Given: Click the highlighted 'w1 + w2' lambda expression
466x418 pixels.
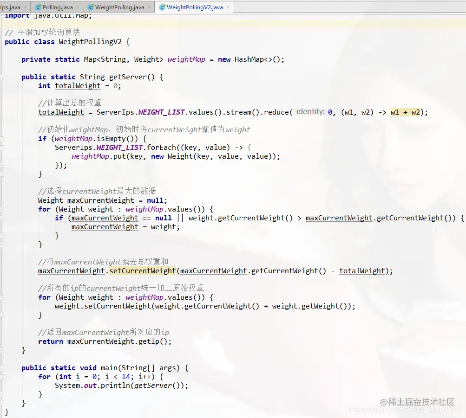Looking at the screenshot, I should pyautogui.click(x=405, y=112).
